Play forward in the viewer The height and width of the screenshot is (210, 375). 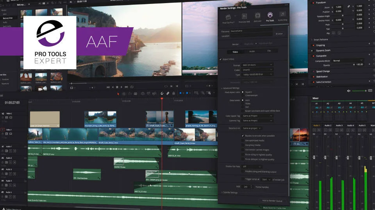121,87
